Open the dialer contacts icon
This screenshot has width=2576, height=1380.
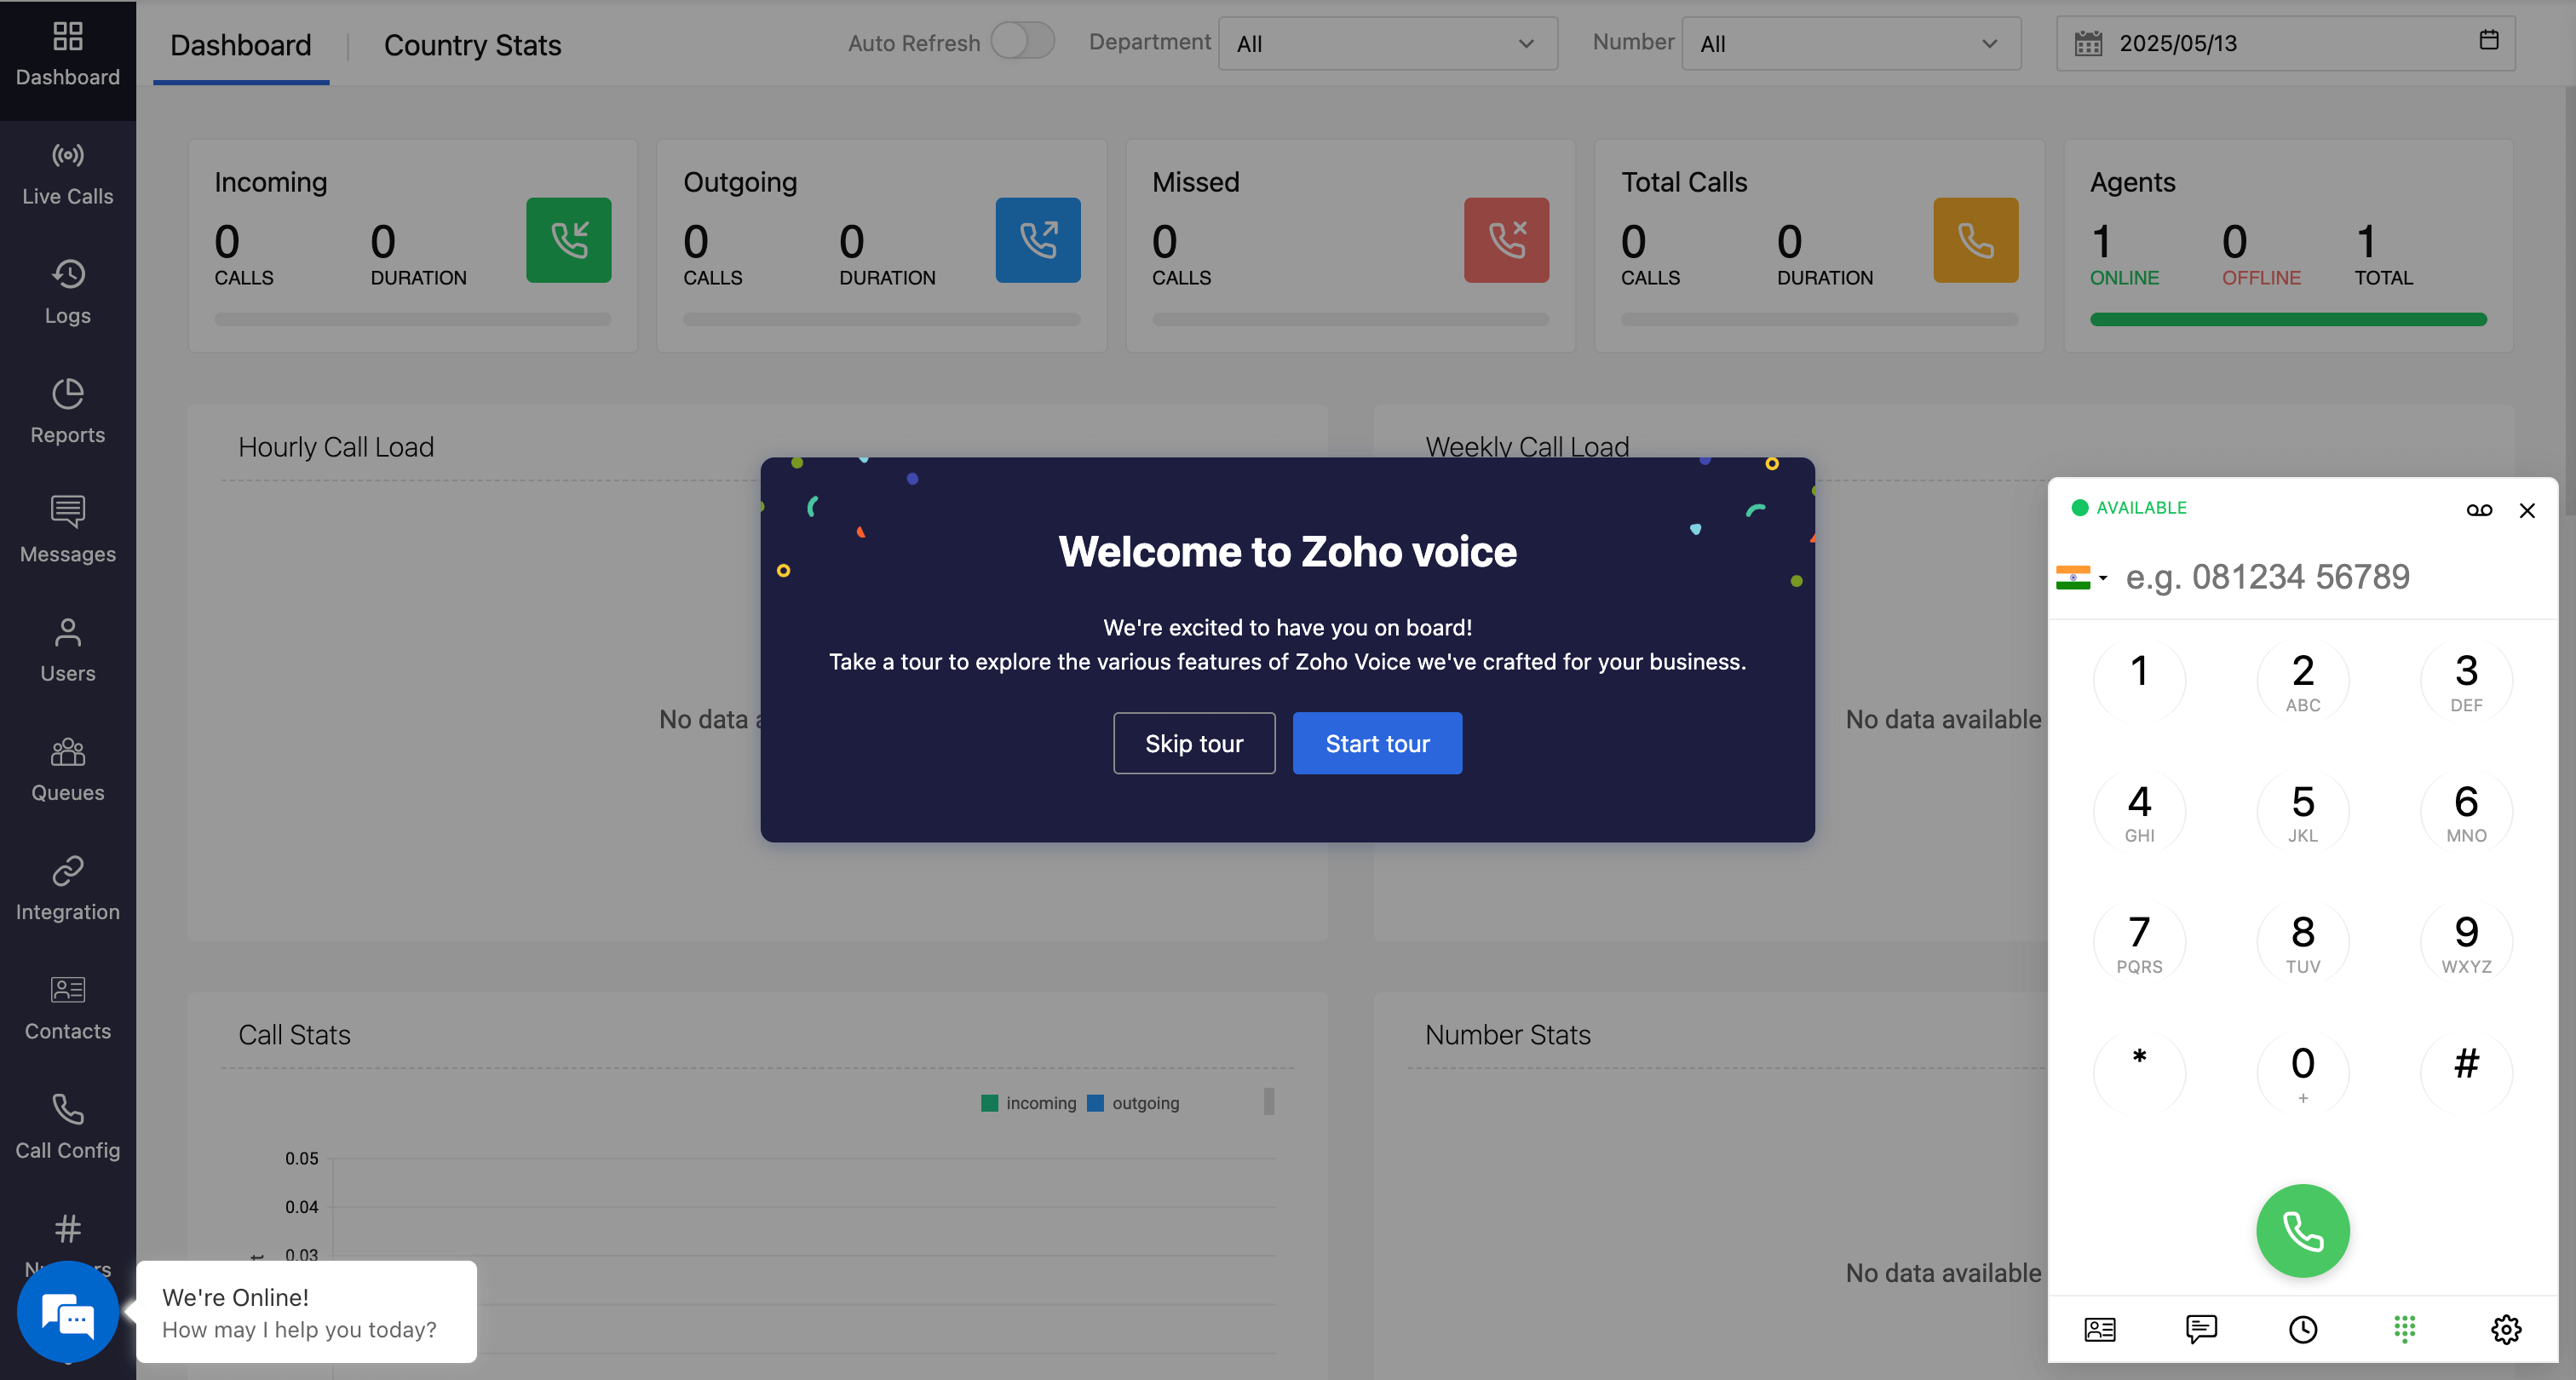2100,1329
